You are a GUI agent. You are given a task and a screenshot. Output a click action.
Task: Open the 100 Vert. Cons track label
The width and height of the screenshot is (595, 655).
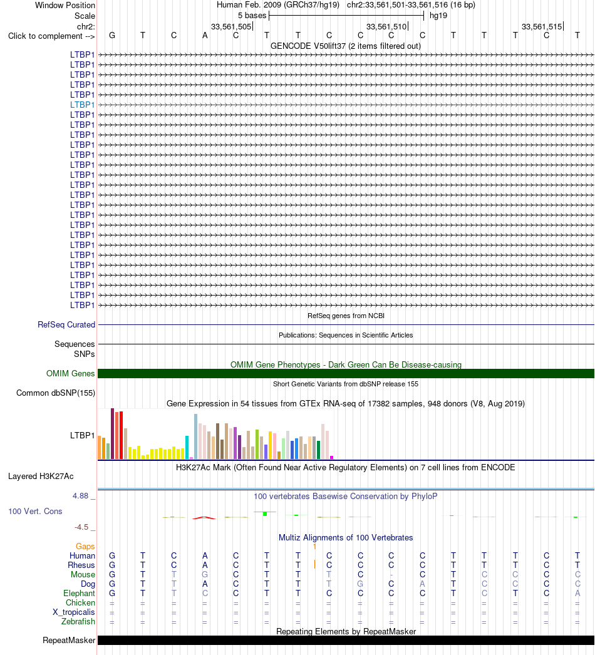click(x=35, y=512)
